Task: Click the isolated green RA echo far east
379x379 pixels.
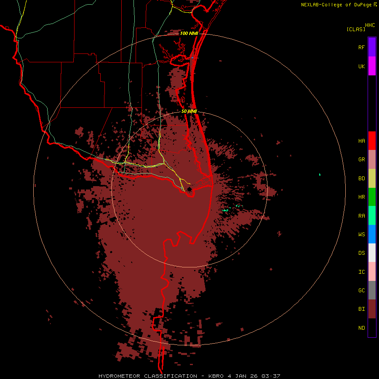Action: click(x=320, y=174)
